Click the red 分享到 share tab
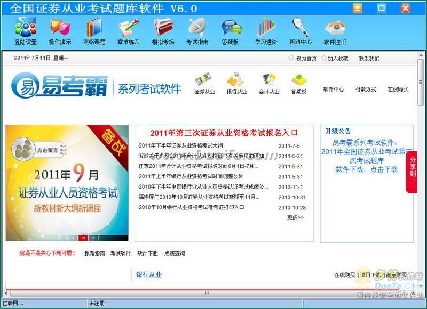The image size is (427, 309). [x=412, y=172]
